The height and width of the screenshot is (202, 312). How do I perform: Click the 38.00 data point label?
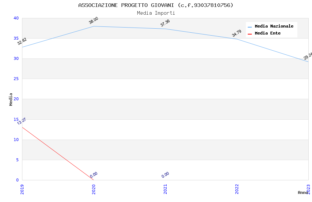tap(94, 21)
